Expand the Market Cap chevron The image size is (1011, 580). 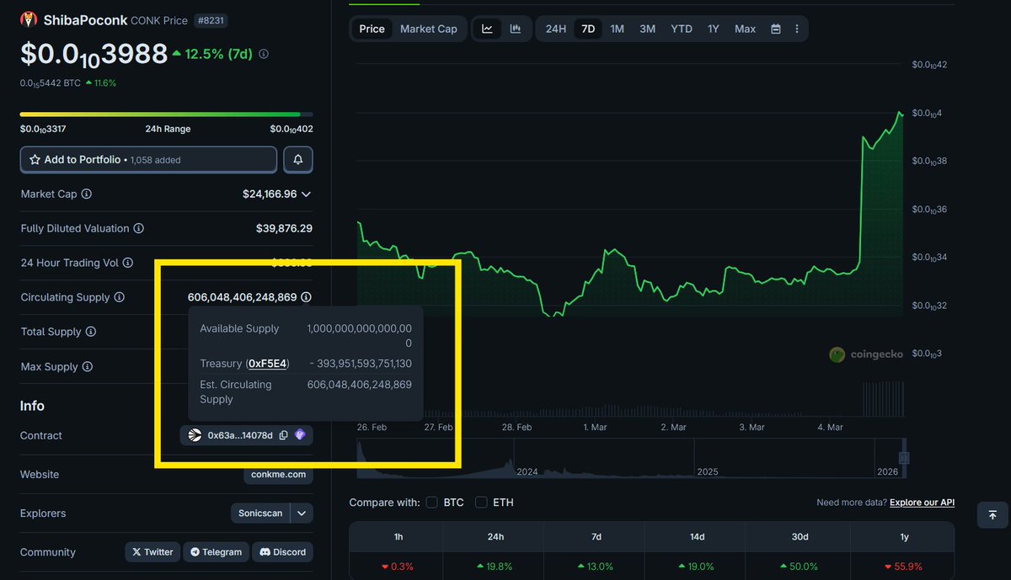[x=306, y=194]
